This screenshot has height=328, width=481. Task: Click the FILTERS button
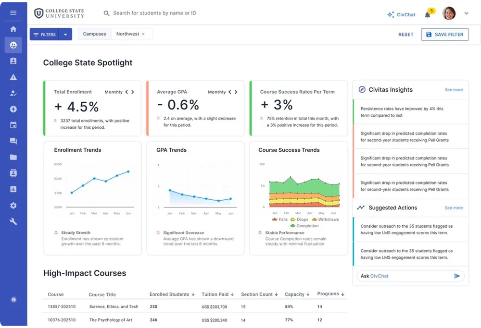coord(44,34)
